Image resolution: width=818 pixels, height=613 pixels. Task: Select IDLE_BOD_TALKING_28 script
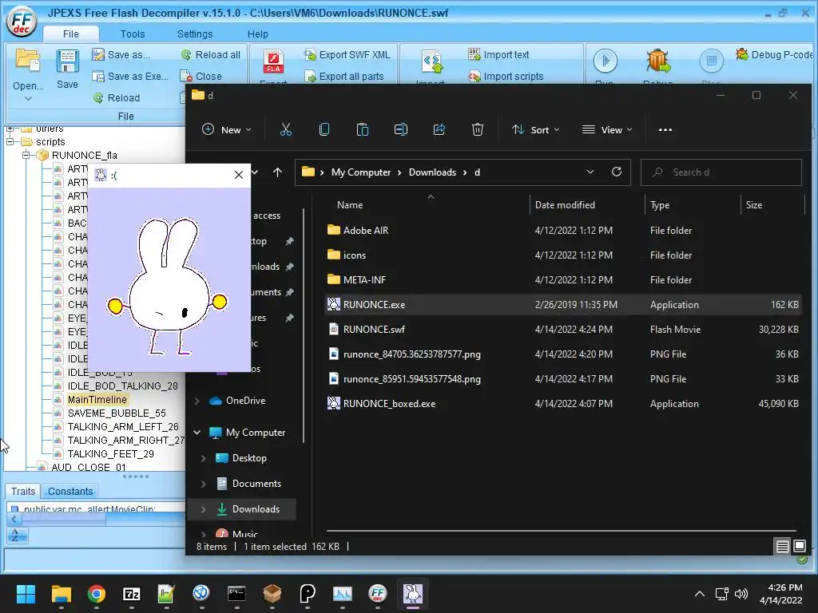pos(122,386)
